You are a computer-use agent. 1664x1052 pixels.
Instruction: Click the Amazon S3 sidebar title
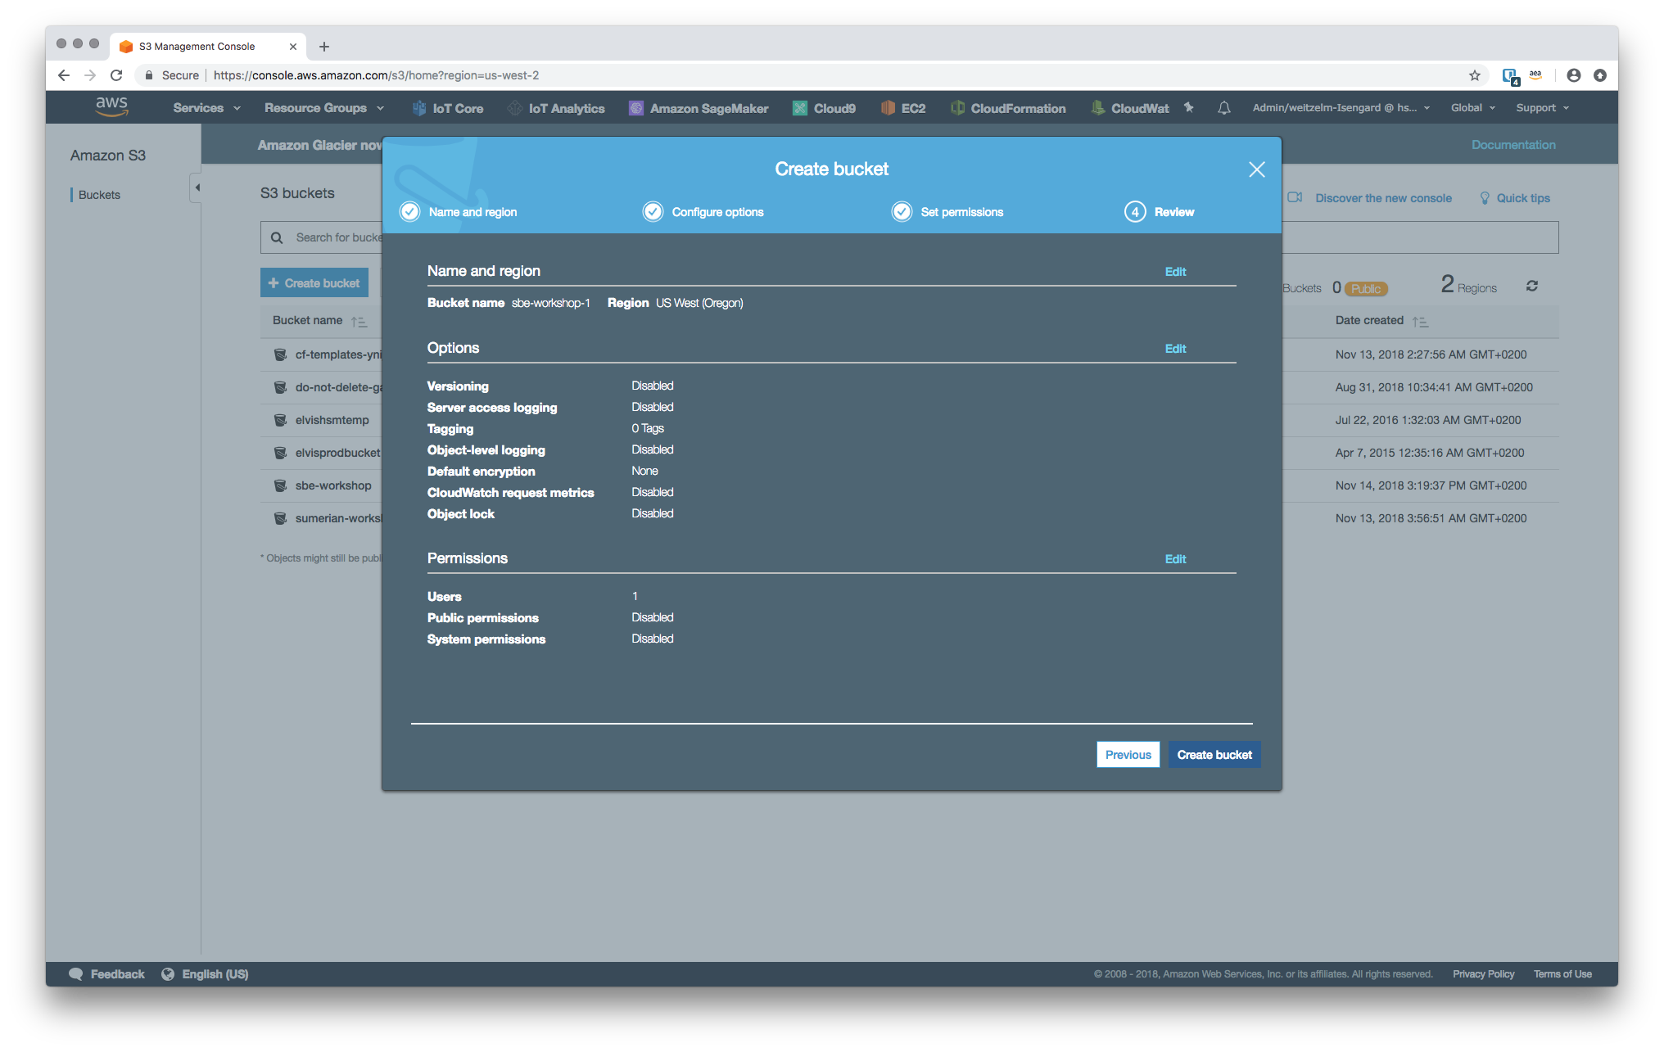tap(108, 156)
